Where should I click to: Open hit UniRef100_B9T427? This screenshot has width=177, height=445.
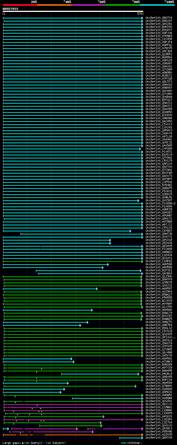(159, 100)
